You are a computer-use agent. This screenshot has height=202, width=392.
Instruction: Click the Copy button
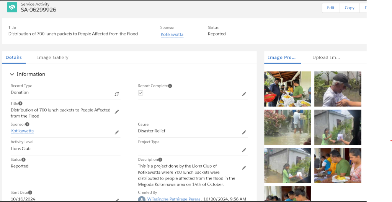[x=350, y=8]
